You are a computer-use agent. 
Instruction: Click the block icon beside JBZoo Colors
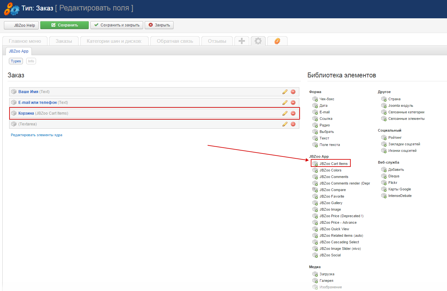click(x=315, y=170)
